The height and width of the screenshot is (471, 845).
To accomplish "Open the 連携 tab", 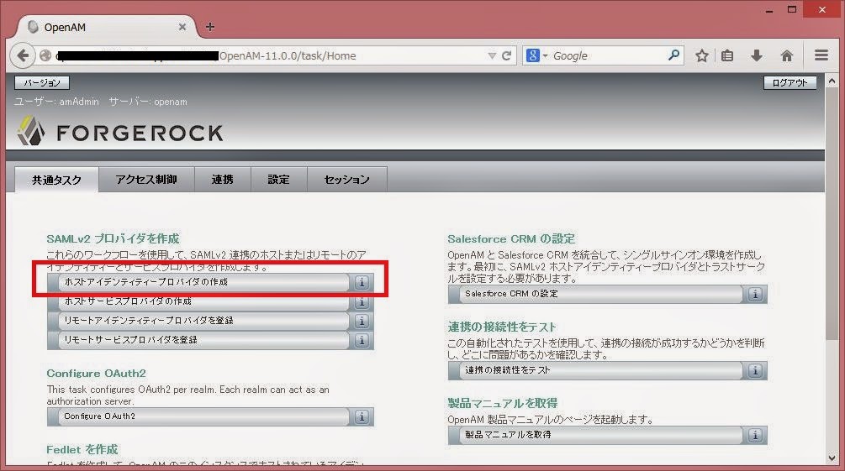I will coord(222,180).
